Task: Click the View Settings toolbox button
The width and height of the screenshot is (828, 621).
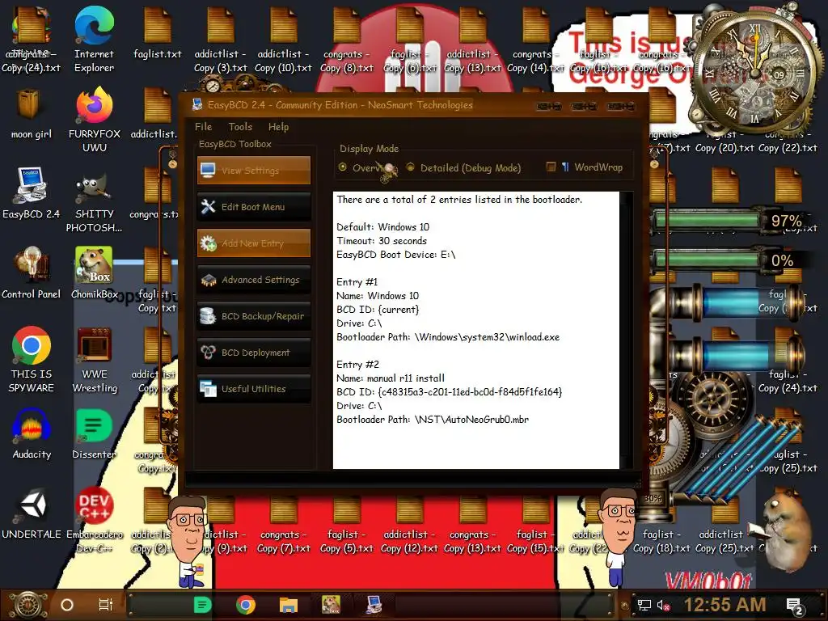Action: point(254,171)
